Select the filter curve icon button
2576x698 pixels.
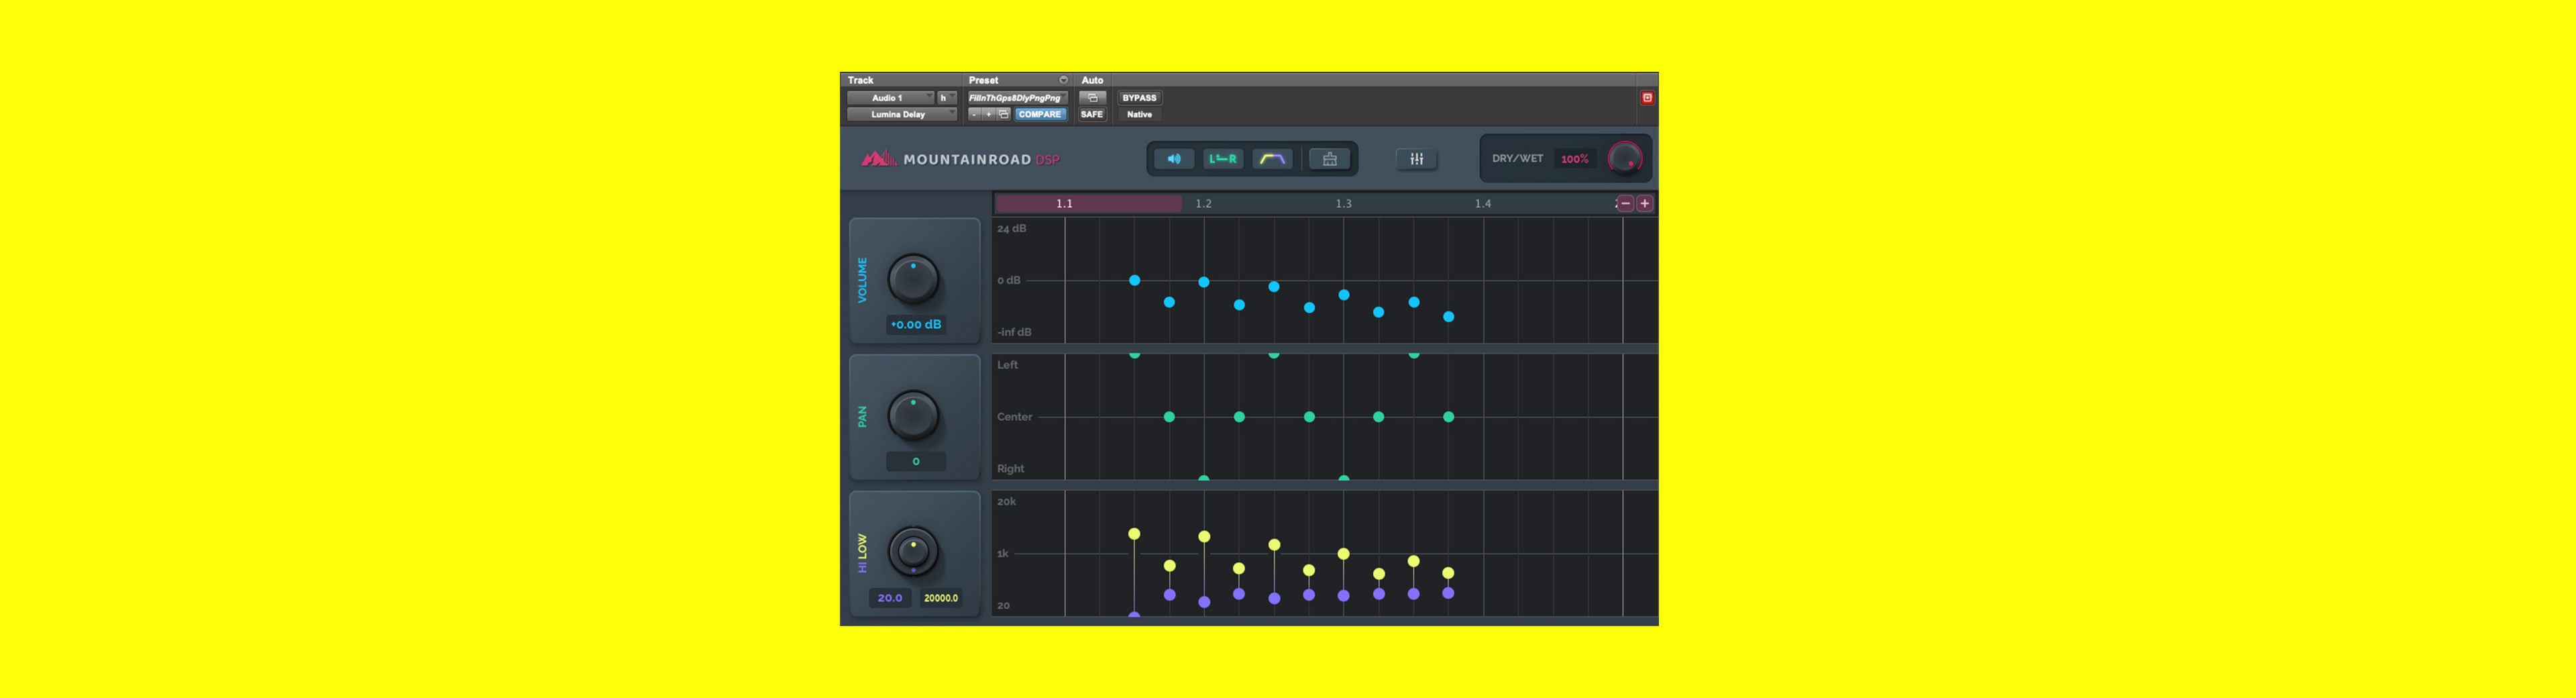click(x=1272, y=159)
